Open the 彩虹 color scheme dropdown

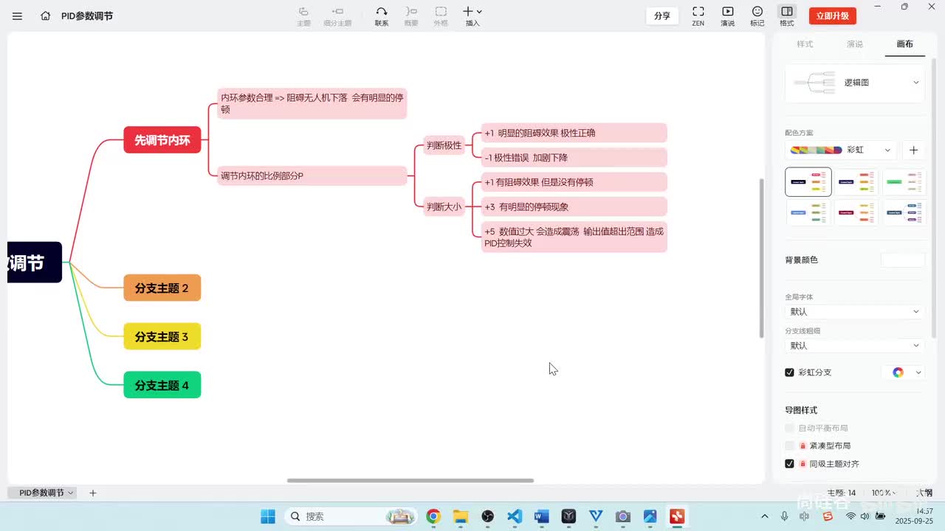point(841,150)
